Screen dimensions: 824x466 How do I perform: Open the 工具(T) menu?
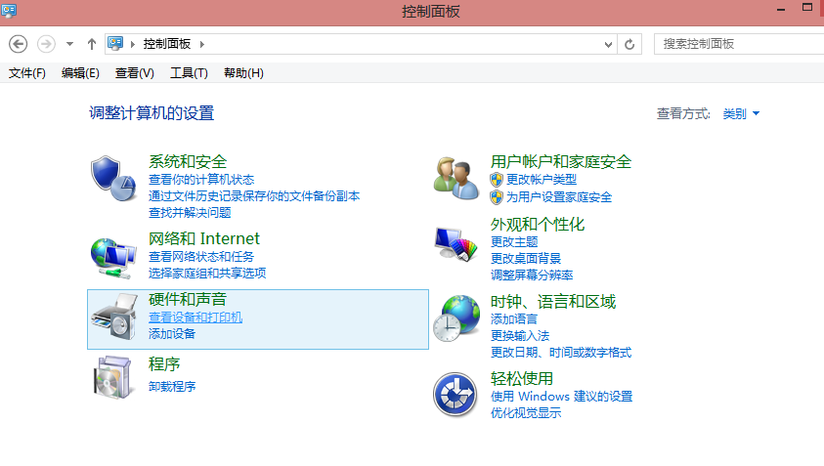189,73
